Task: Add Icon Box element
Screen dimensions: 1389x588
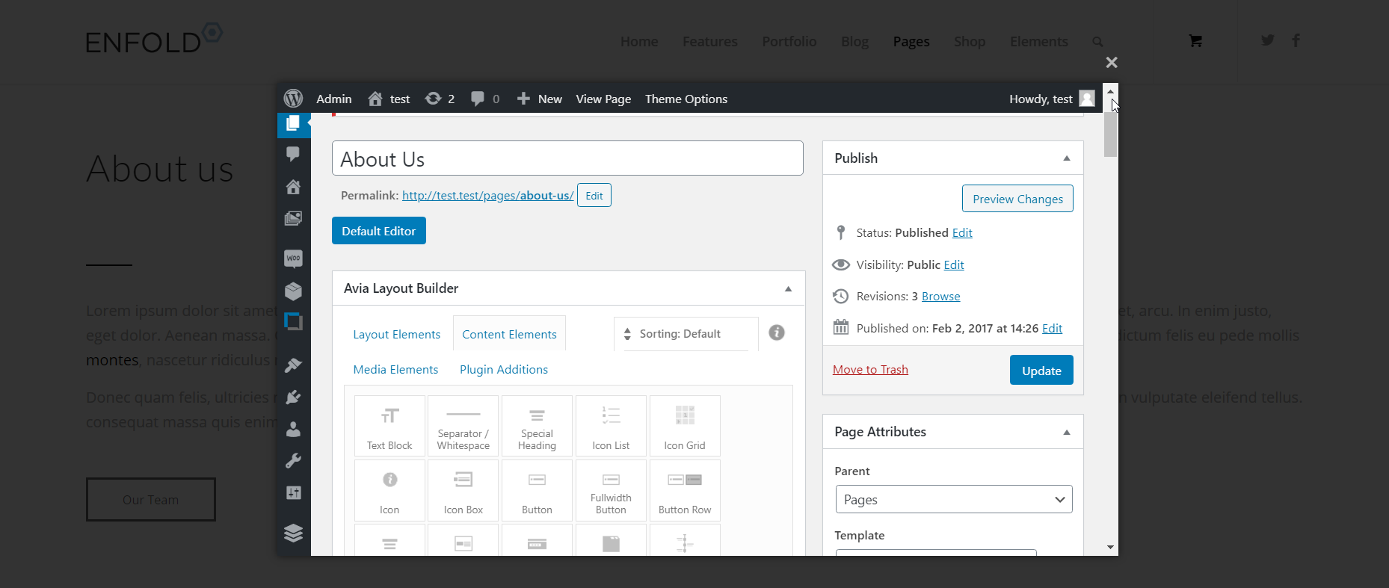Action: point(463,490)
